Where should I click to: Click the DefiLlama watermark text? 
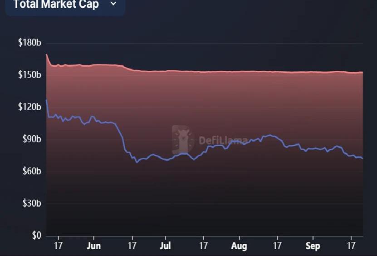click(x=223, y=140)
